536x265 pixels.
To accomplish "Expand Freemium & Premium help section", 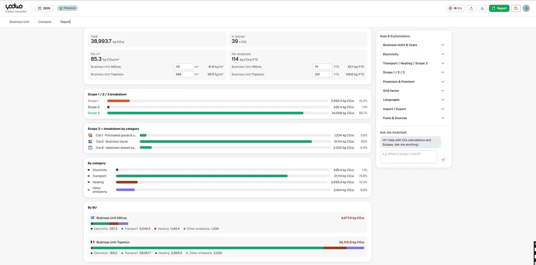I will [414, 82].
